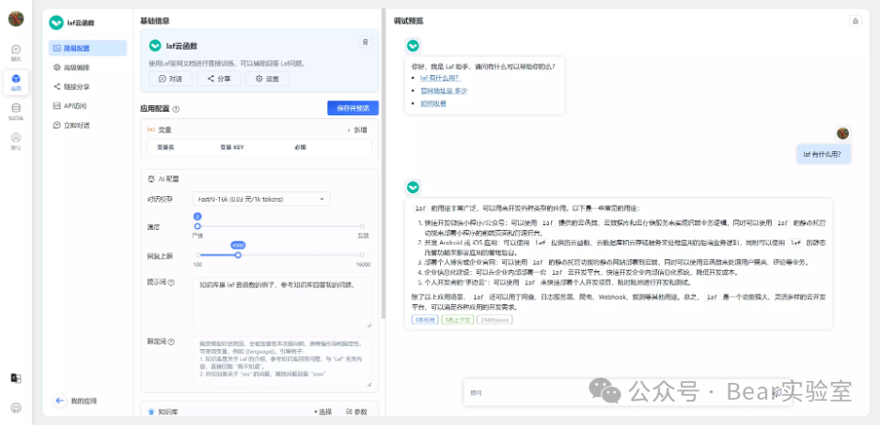Switch to the 高级编排 tab

coord(87,68)
